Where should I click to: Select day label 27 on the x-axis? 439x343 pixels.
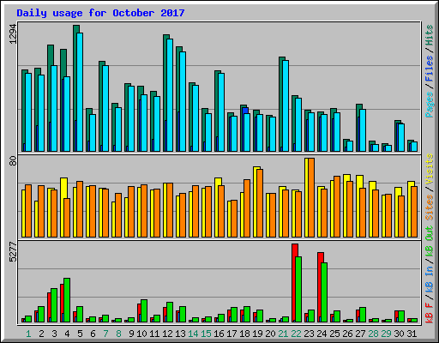coord(360,334)
